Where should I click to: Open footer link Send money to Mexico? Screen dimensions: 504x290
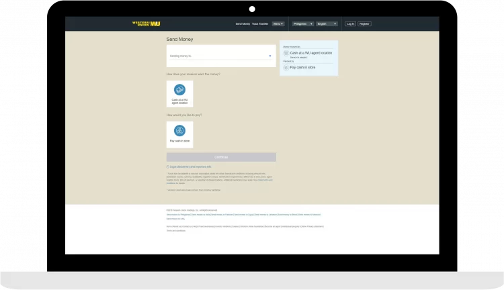click(309, 215)
